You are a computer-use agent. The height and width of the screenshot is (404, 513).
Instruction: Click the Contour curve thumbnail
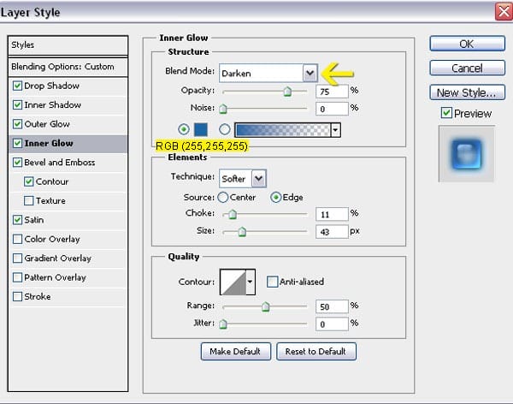(233, 282)
